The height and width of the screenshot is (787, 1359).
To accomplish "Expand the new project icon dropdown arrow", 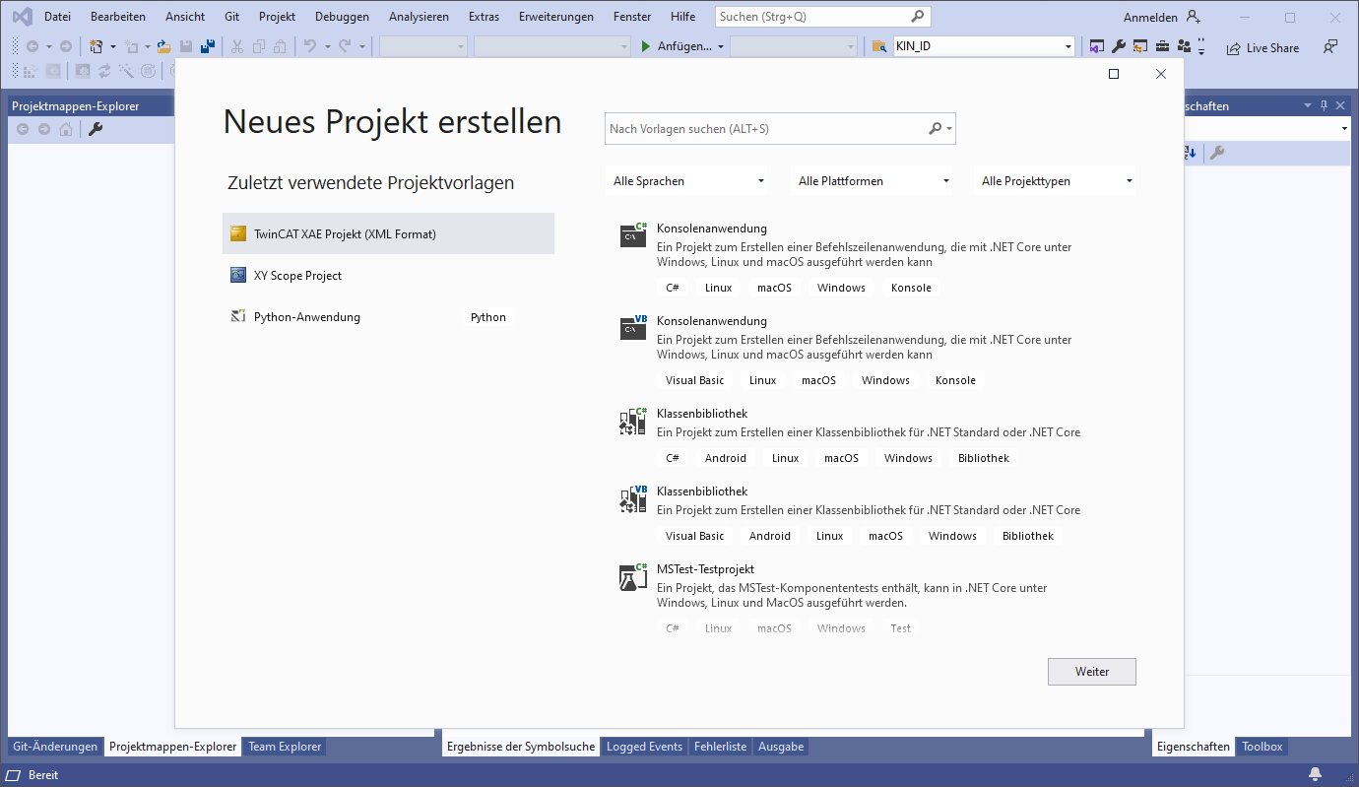I will pyautogui.click(x=112, y=46).
